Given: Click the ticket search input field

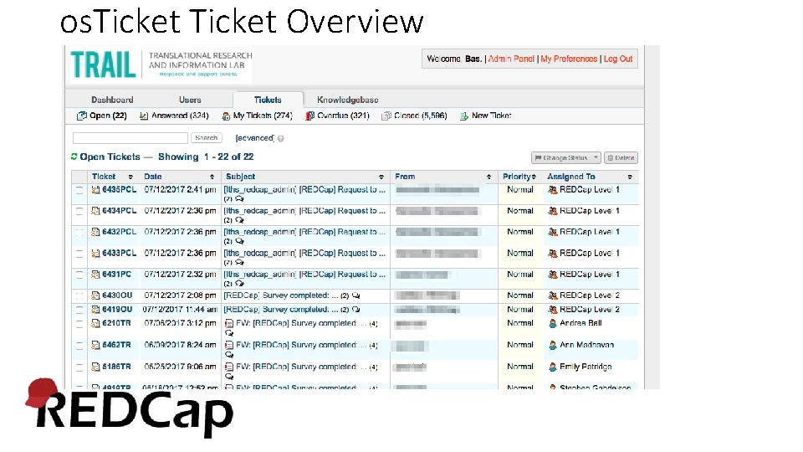Looking at the screenshot, I should (x=130, y=138).
